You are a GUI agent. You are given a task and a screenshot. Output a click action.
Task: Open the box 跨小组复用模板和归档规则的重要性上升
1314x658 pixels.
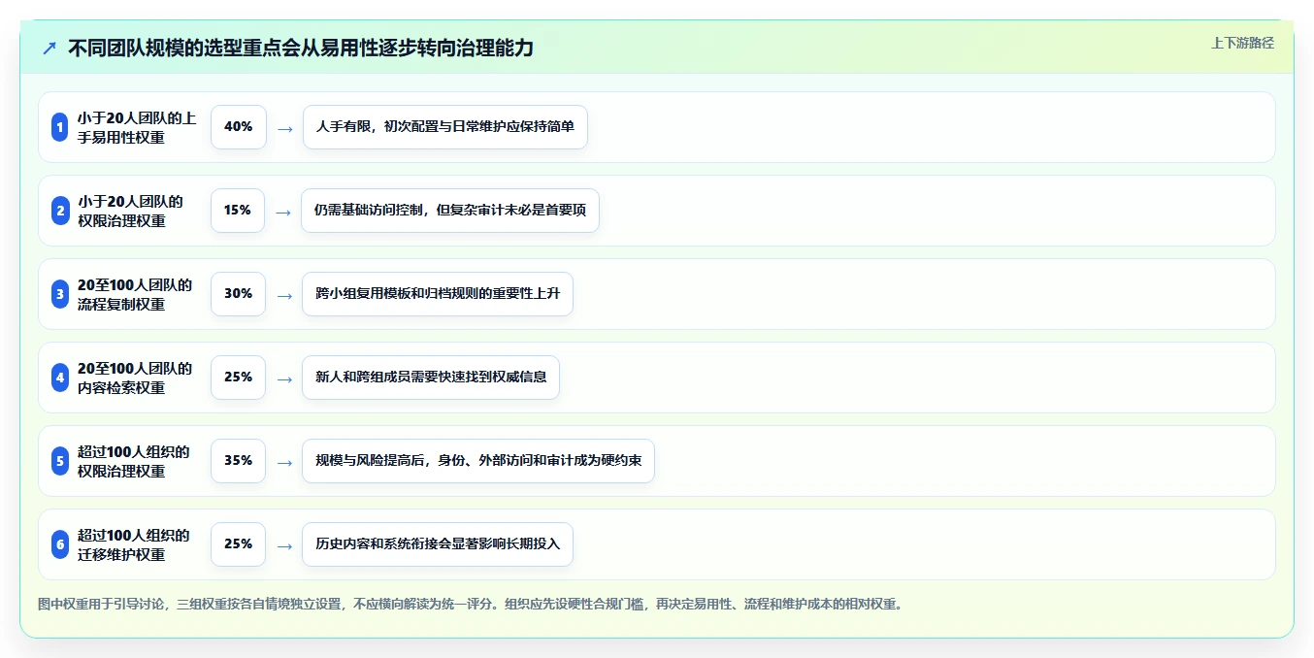coord(438,294)
